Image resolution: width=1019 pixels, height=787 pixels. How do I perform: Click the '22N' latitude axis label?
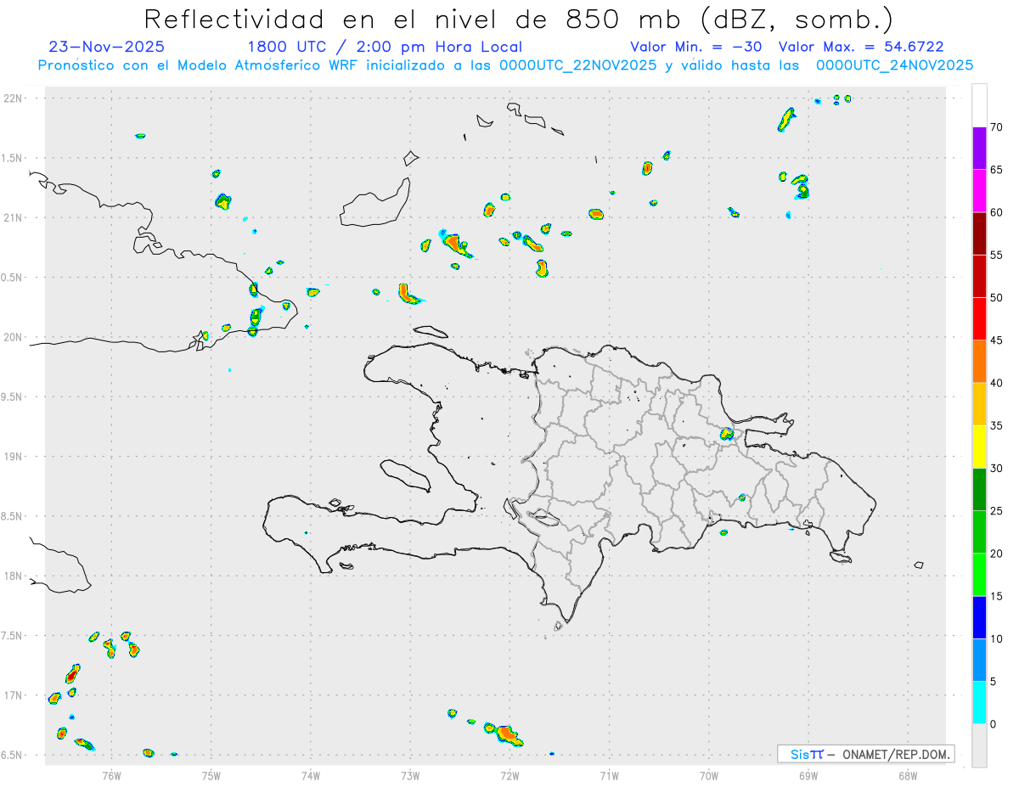(14, 98)
